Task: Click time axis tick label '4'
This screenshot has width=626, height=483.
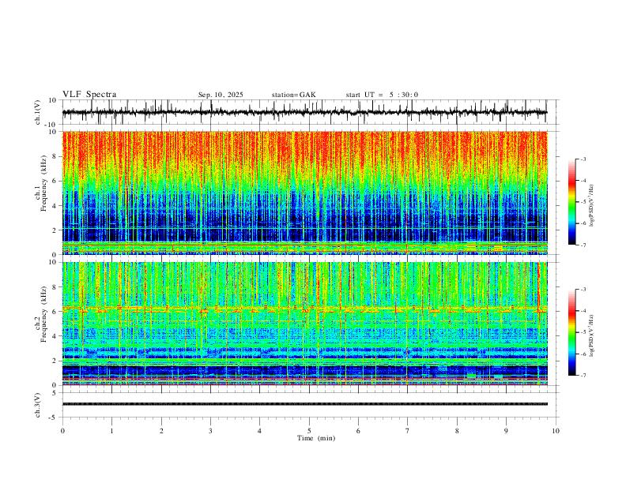Action: point(259,431)
